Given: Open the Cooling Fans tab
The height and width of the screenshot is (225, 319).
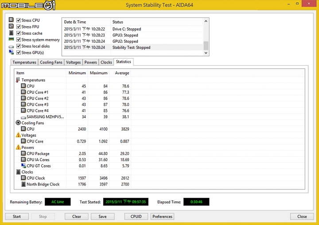Looking at the screenshot, I should 51,62.
